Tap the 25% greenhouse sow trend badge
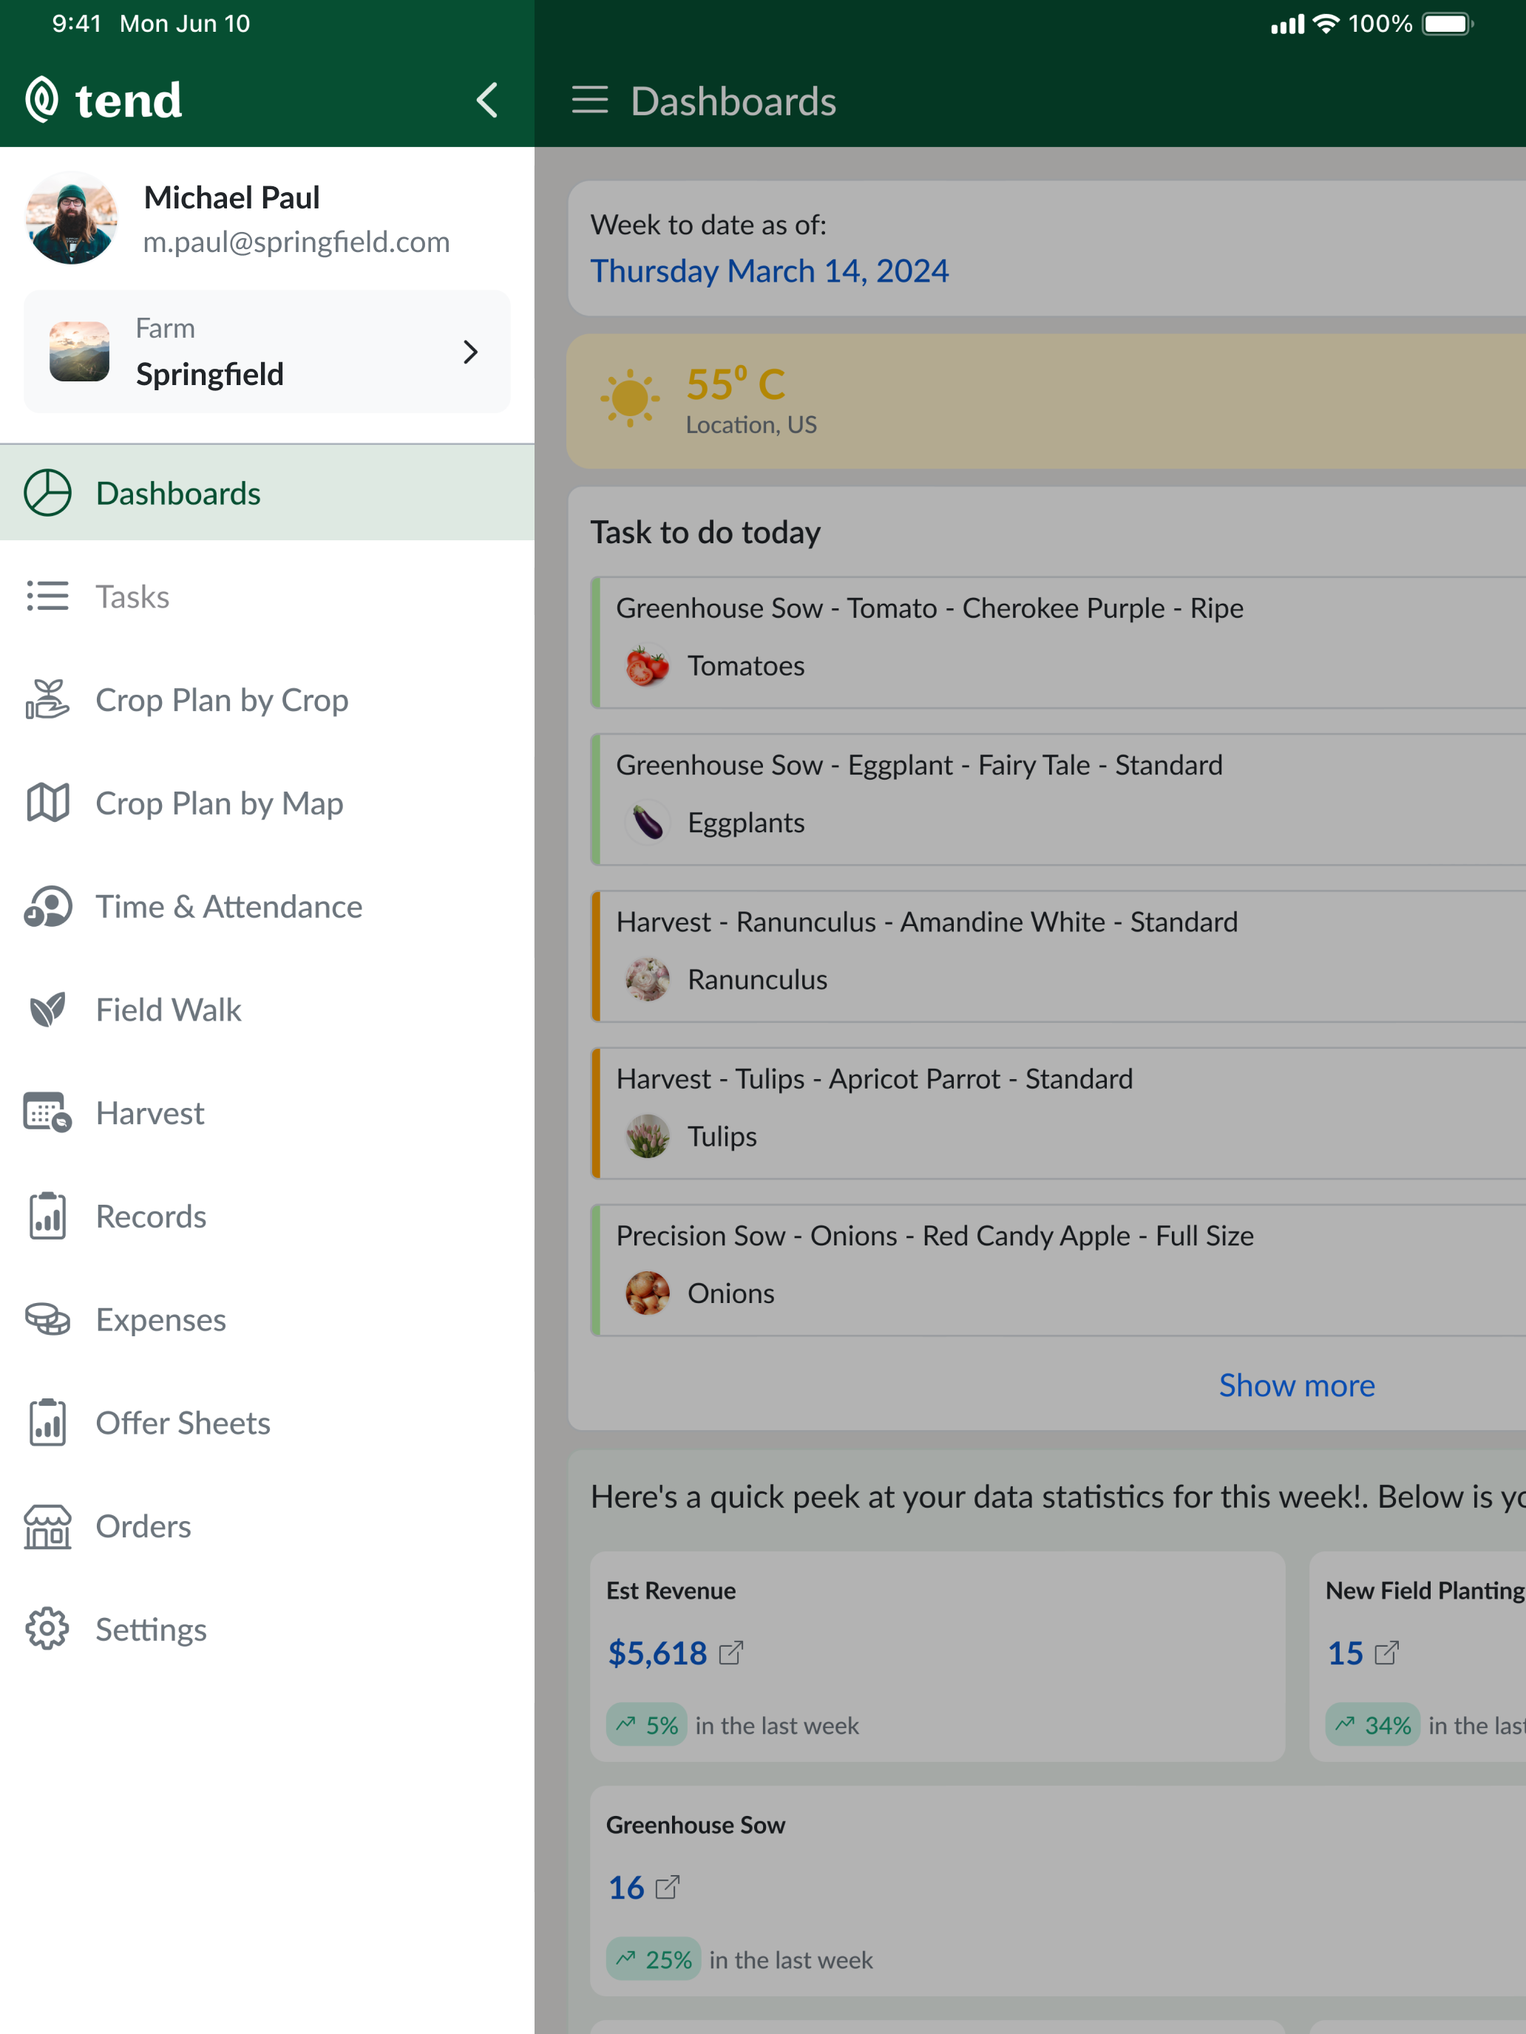Viewport: 1526px width, 2034px height. click(653, 1959)
